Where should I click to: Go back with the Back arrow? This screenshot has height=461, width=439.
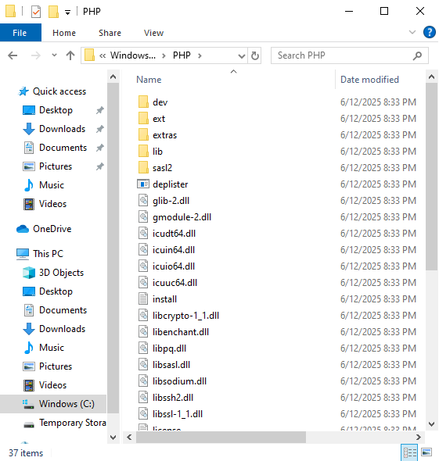13,55
